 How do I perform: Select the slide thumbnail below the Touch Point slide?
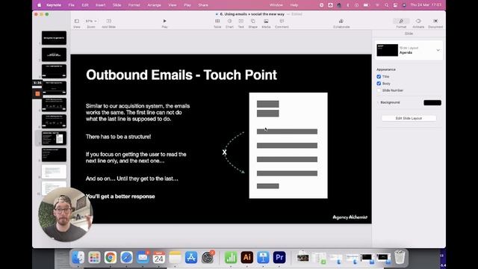pyautogui.click(x=54, y=155)
